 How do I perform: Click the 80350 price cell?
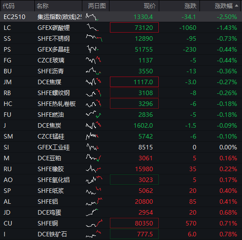[x=134, y=223]
